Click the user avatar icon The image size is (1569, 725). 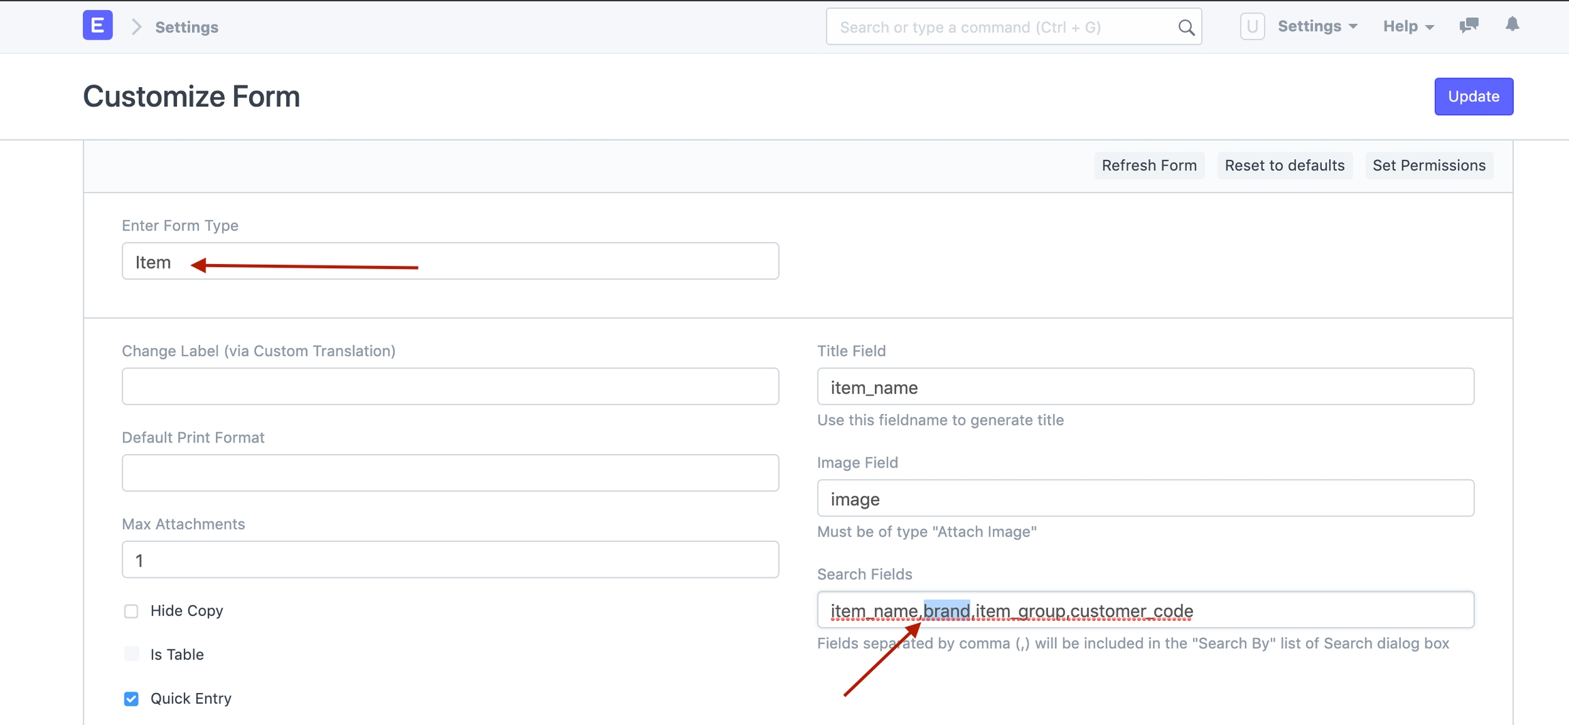[1252, 27]
